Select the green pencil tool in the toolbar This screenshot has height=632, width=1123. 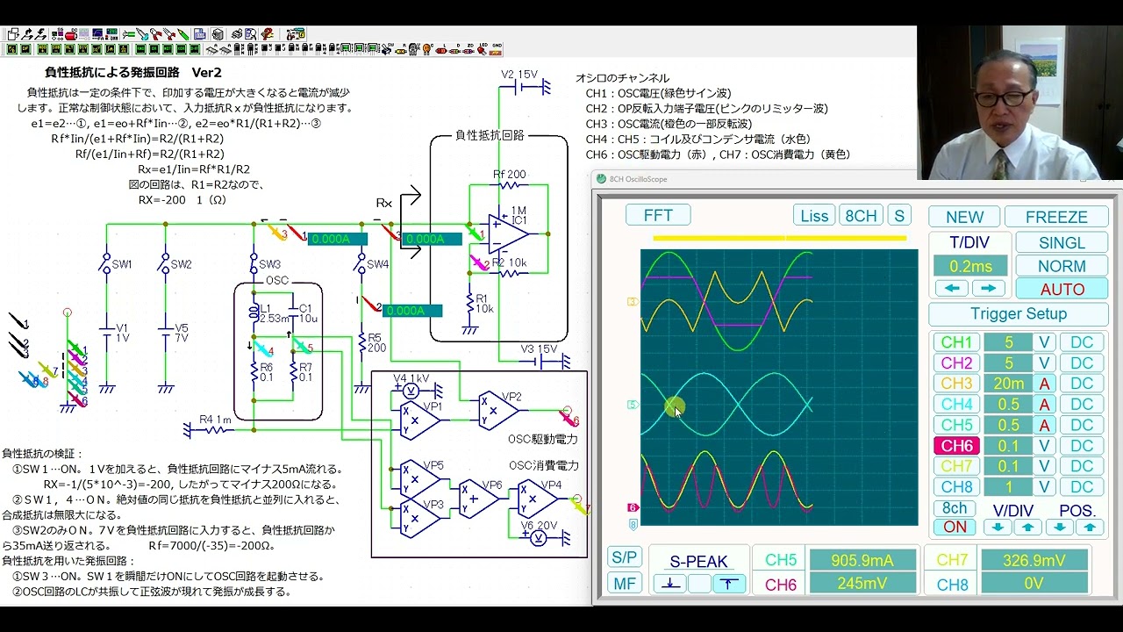tap(182, 34)
